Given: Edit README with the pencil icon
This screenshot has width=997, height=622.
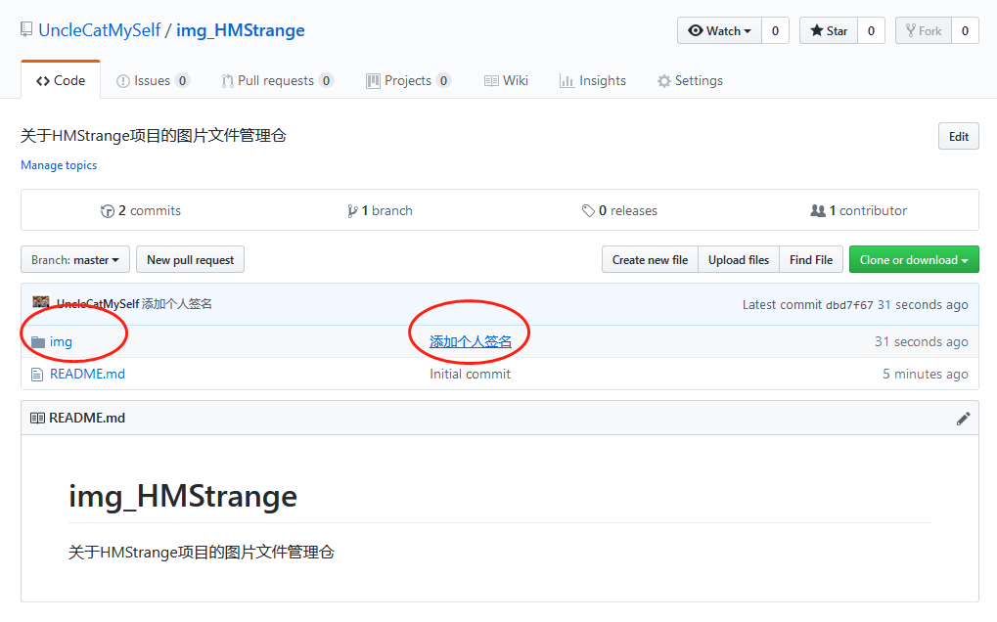Looking at the screenshot, I should (963, 419).
